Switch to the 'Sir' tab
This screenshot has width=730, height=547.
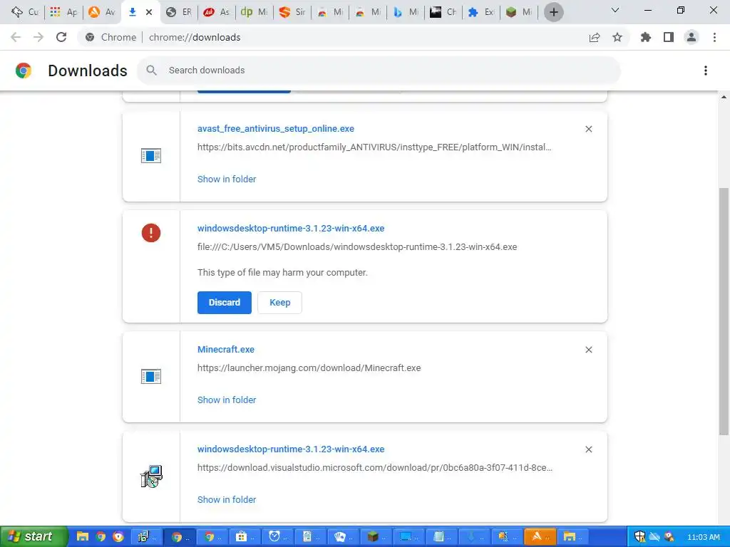pyautogui.click(x=292, y=12)
